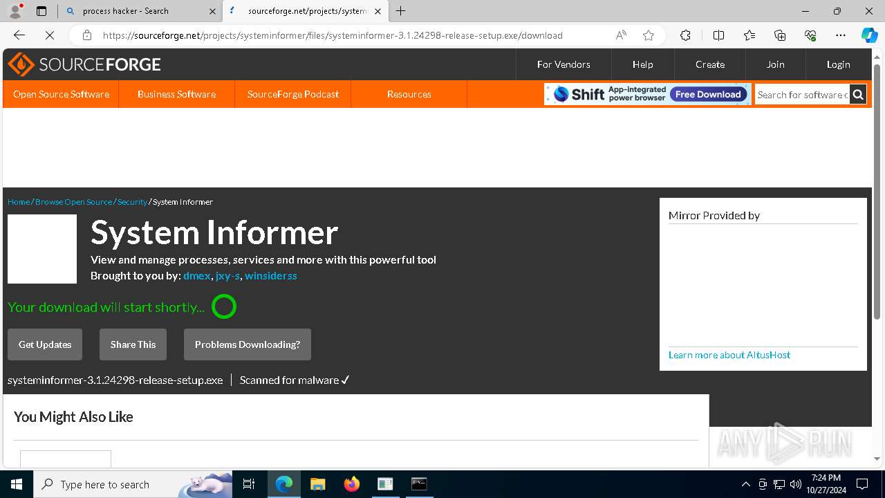Close the sourceforge.net tab

378,11
